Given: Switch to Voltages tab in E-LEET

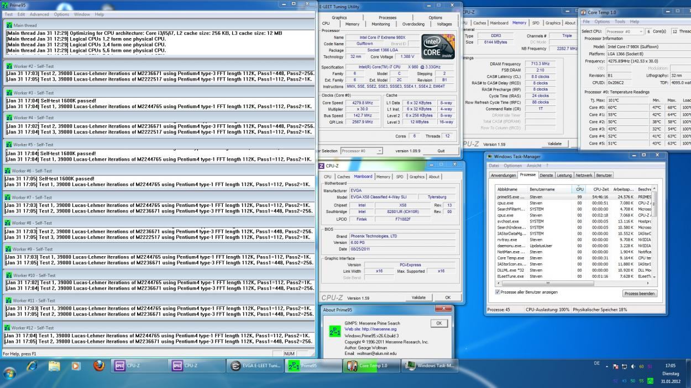Looking at the screenshot, I should [444, 24].
